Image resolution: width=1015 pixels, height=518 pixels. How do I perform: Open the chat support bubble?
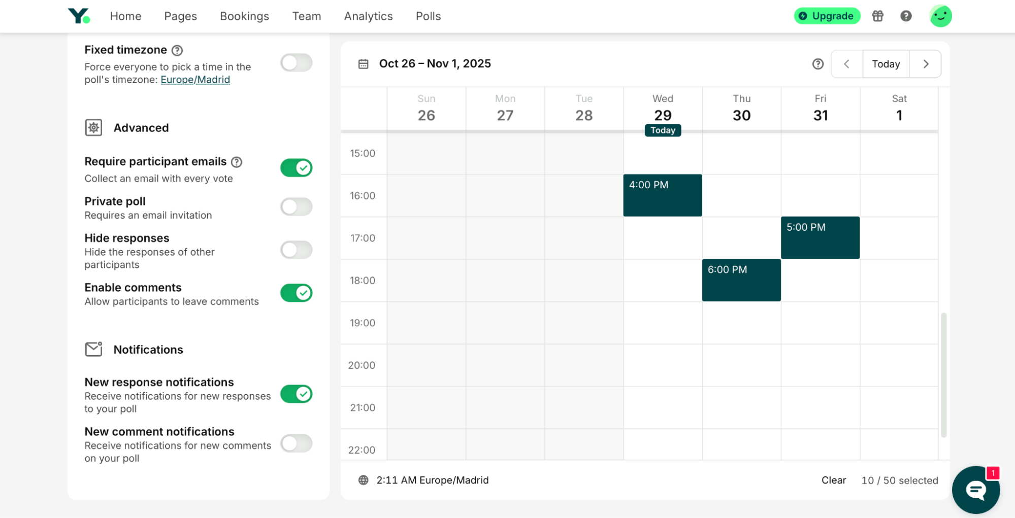(975, 490)
